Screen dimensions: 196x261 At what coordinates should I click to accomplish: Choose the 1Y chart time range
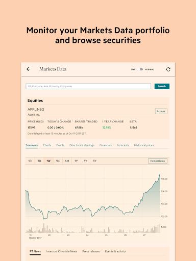[76, 161]
